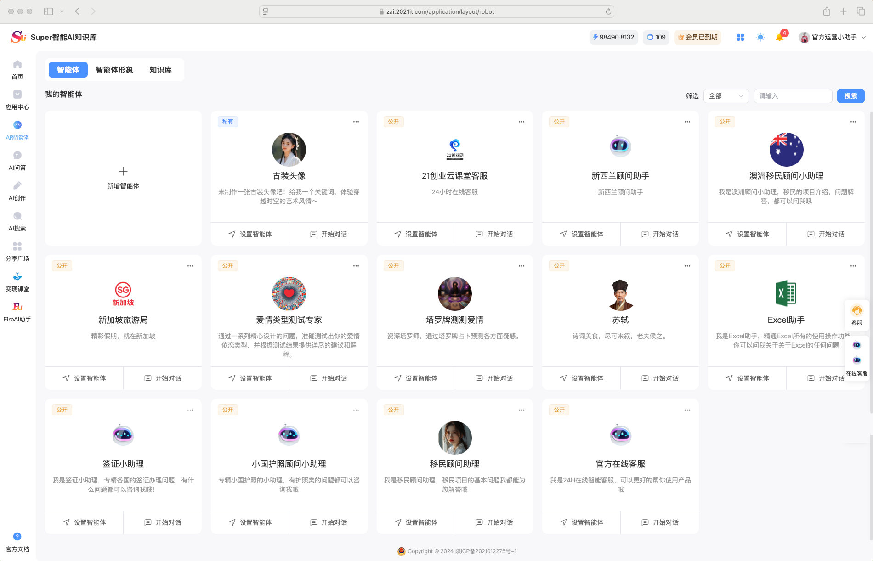Click the browser address bar URL
This screenshot has height=561, width=873.
(440, 11)
